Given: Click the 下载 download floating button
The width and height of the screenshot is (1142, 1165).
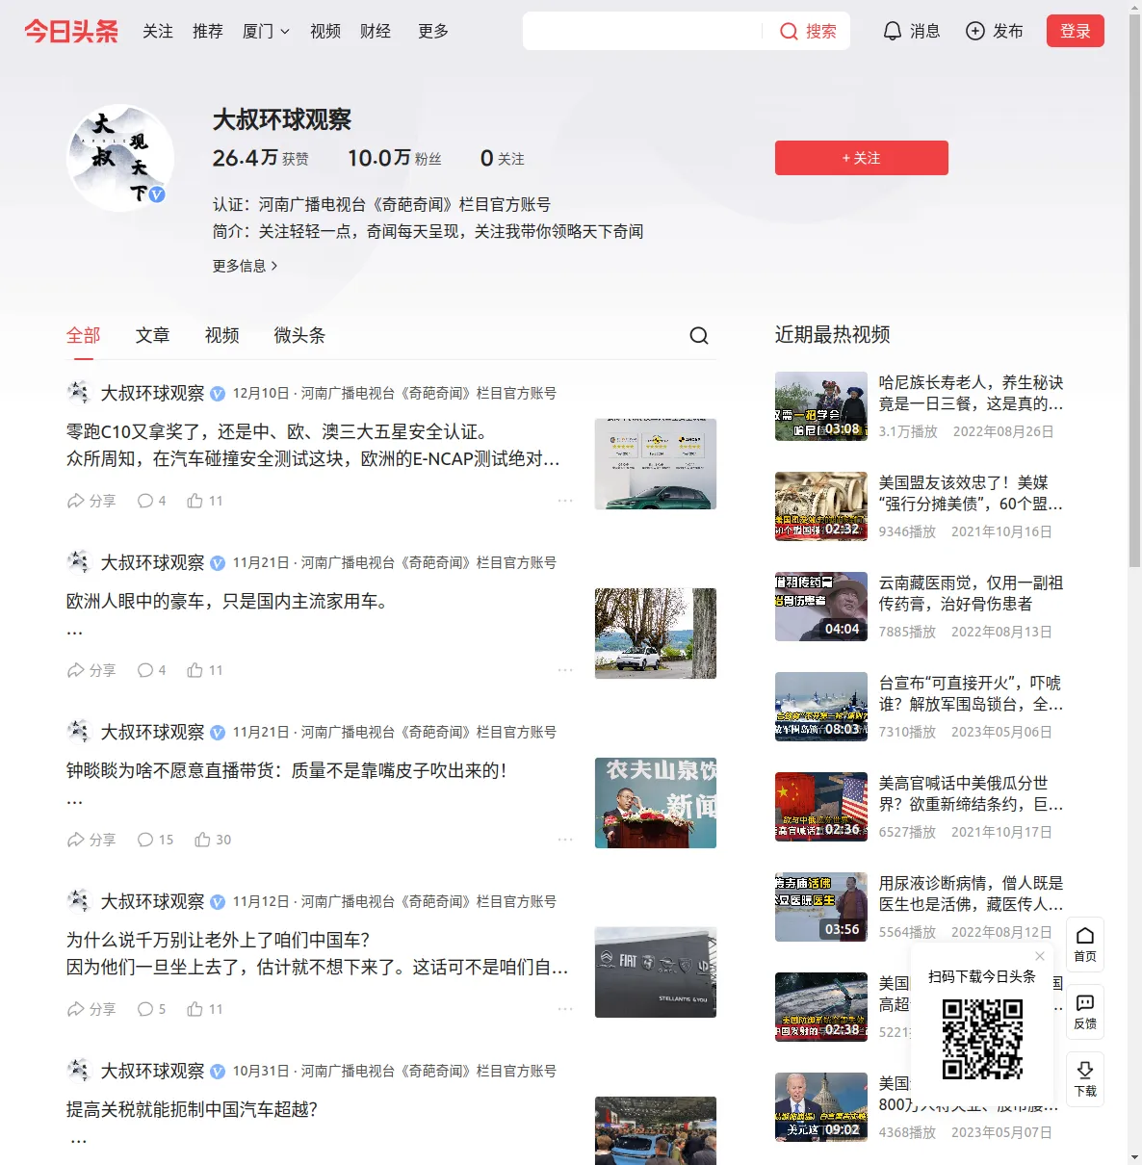Looking at the screenshot, I should pos(1085,1079).
